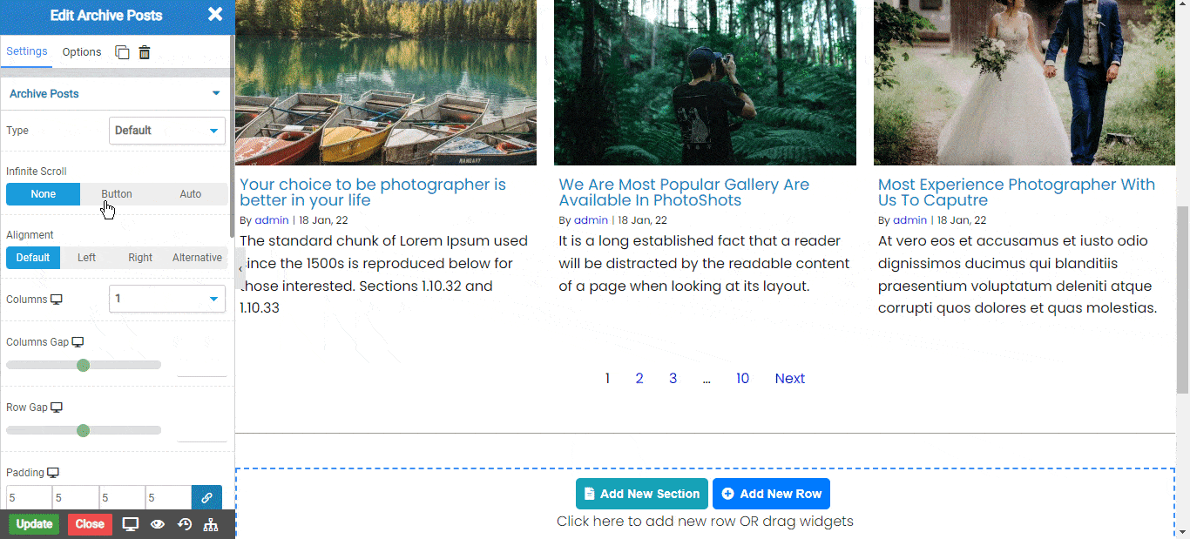Collapse the Archive Posts section
The image size is (1190, 539).
(216, 94)
